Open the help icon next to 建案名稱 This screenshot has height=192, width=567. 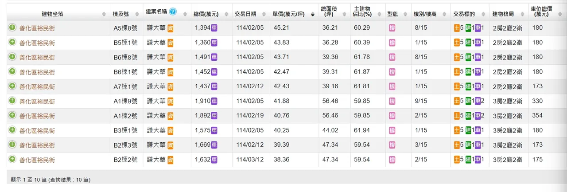(173, 11)
